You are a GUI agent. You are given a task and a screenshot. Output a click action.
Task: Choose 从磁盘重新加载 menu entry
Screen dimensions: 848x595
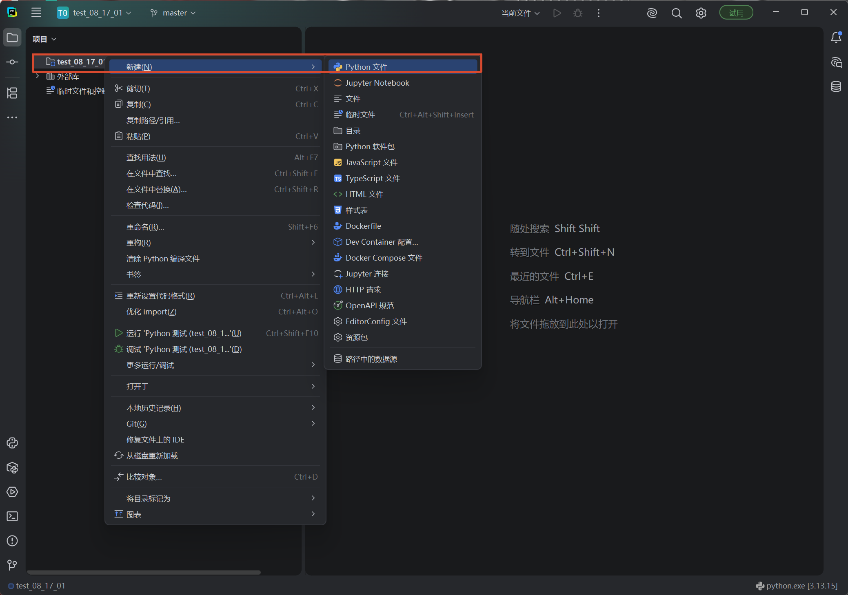point(215,456)
